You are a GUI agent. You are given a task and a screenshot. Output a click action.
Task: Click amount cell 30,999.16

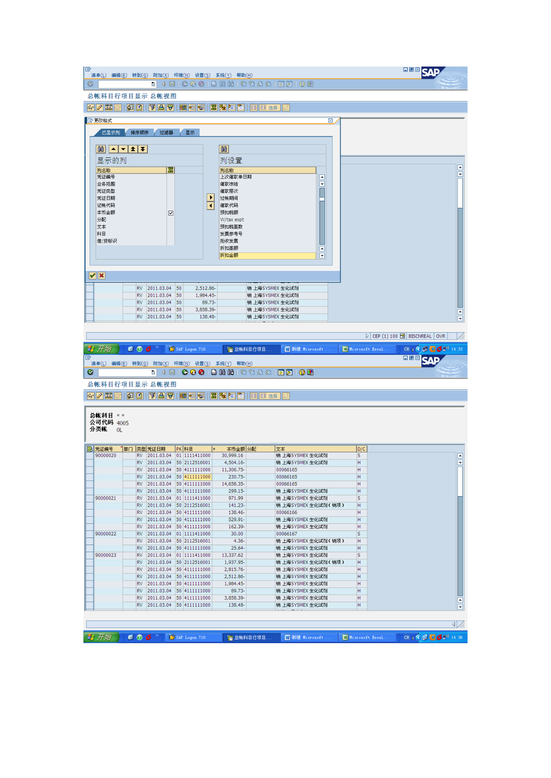(229, 456)
